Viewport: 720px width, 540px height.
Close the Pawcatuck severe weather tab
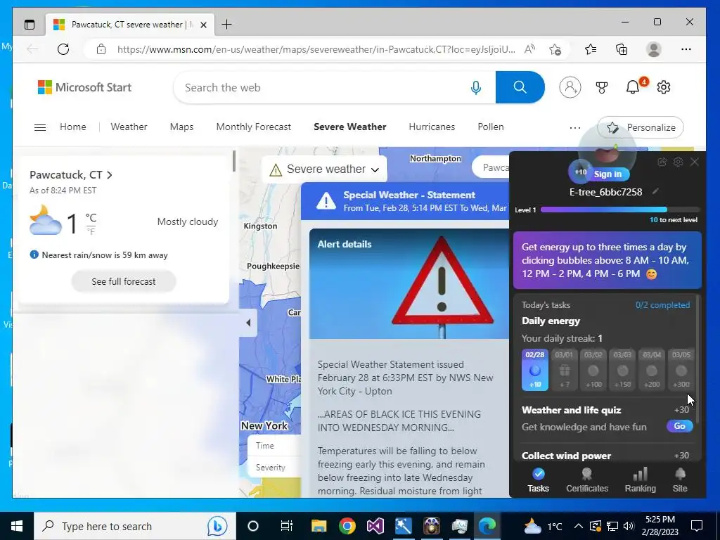[x=203, y=25]
